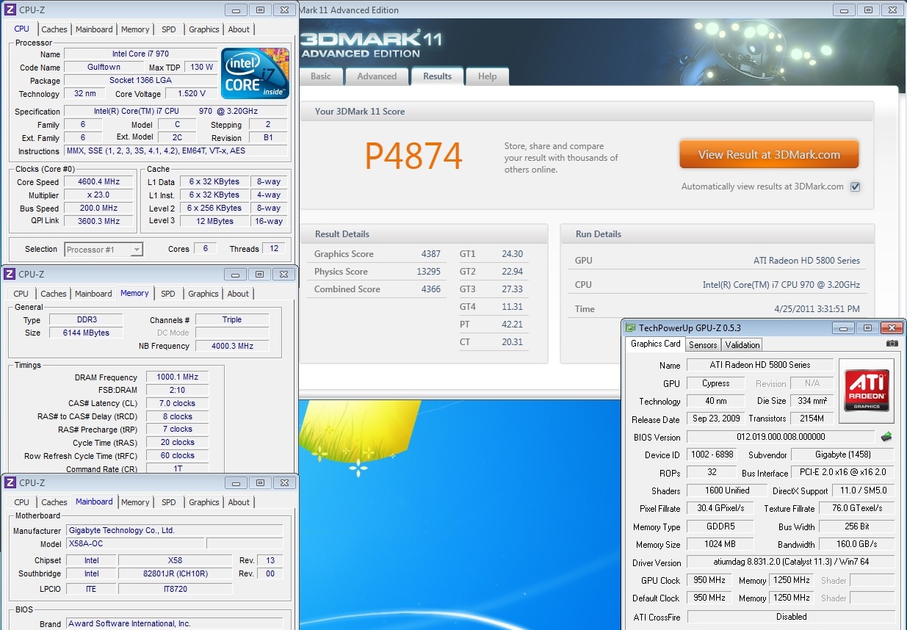Open the Help tab in 3DMark 11

(x=487, y=76)
